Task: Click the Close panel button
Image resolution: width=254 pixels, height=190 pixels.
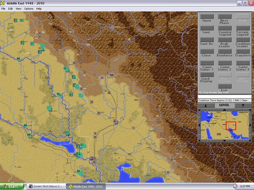Action: tap(207, 51)
